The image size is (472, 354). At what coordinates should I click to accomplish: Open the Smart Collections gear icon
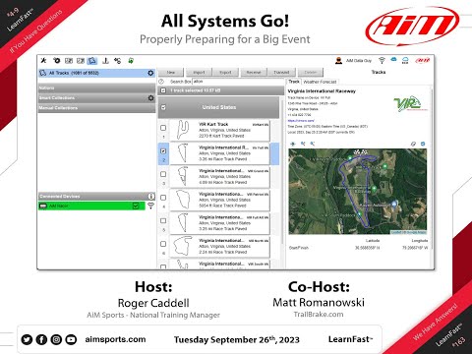pos(150,97)
